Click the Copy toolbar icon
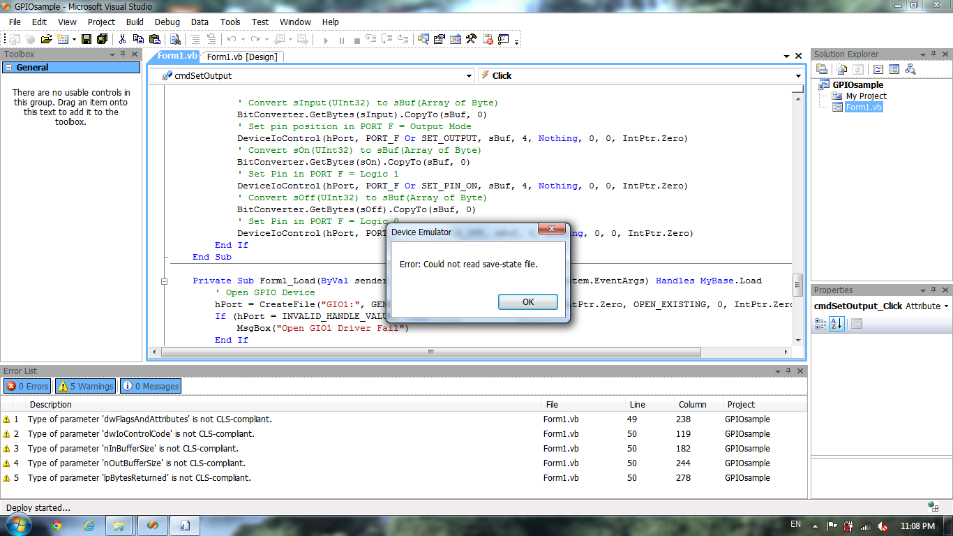Image resolution: width=953 pixels, height=536 pixels. tap(137, 39)
